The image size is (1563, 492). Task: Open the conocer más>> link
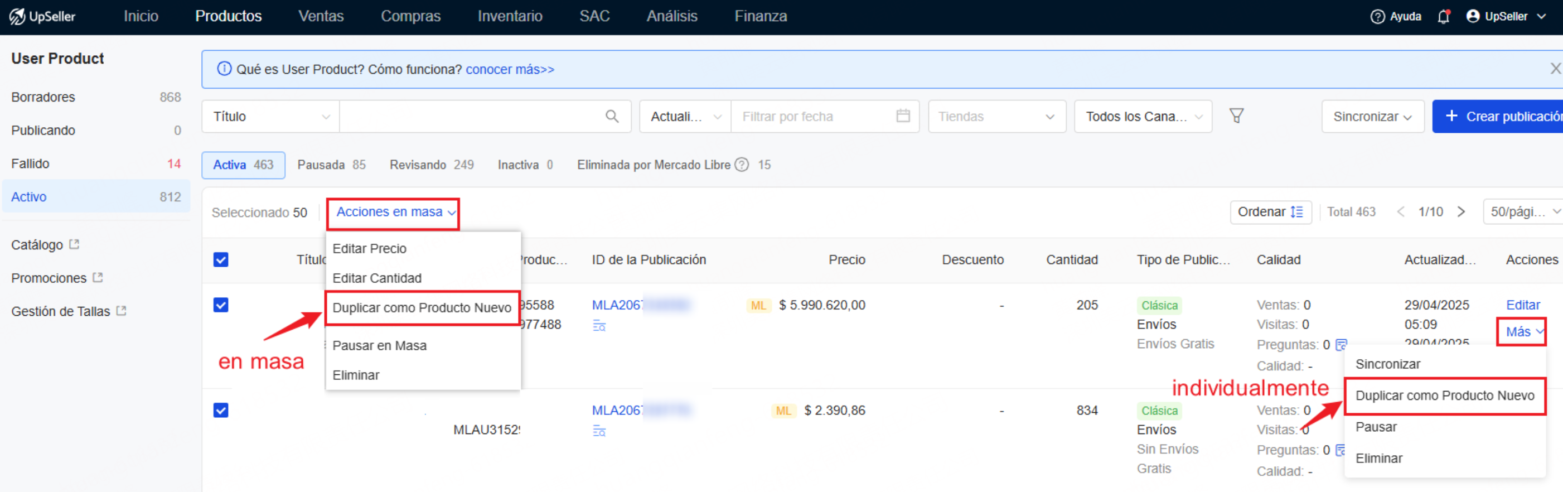coord(510,69)
